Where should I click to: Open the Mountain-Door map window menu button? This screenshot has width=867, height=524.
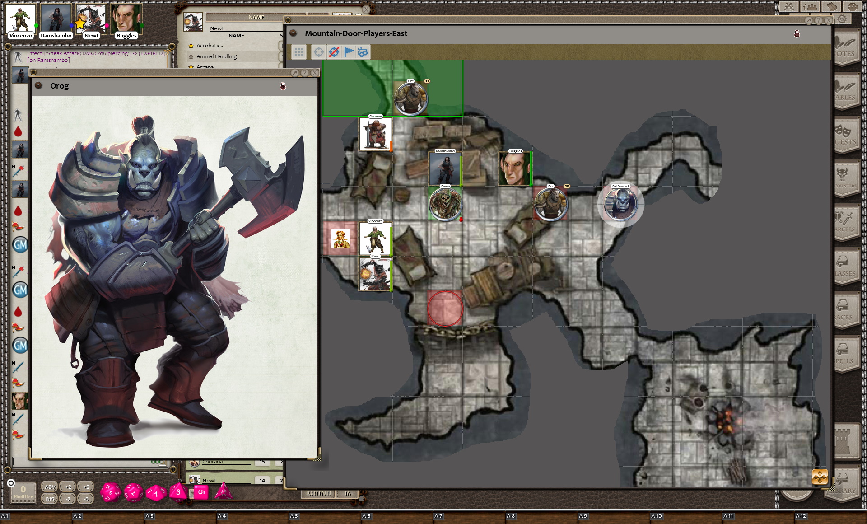pos(294,33)
